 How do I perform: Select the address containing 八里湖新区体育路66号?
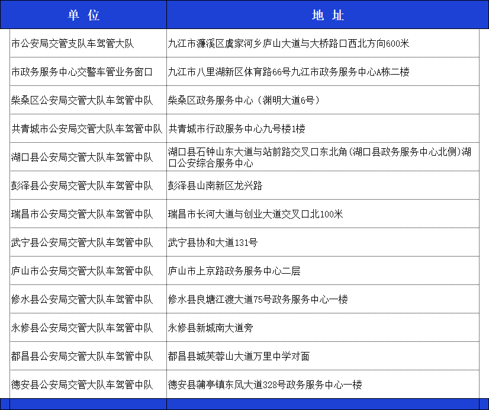[323, 72]
